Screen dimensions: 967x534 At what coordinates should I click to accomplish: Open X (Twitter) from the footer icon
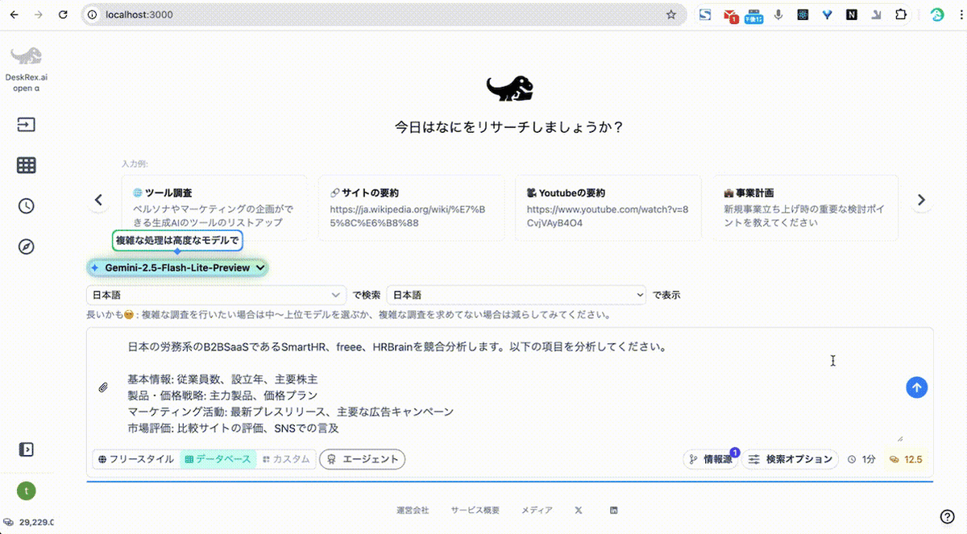point(578,510)
